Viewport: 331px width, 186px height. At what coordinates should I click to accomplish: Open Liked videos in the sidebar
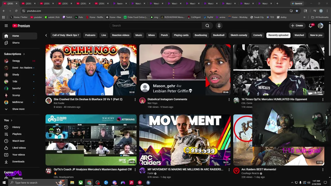click(x=20, y=148)
